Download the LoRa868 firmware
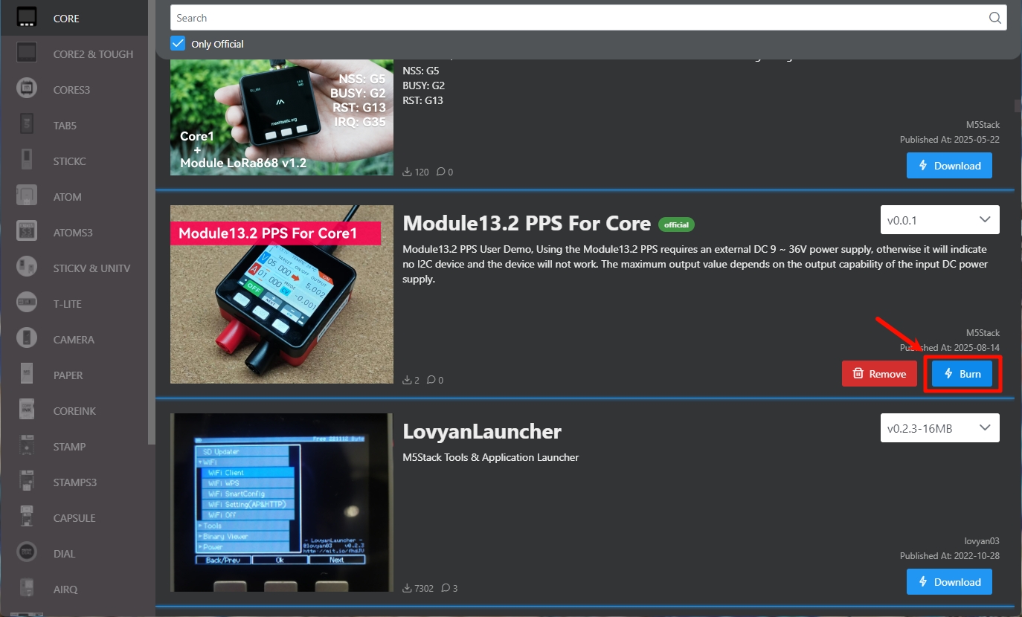 949,166
